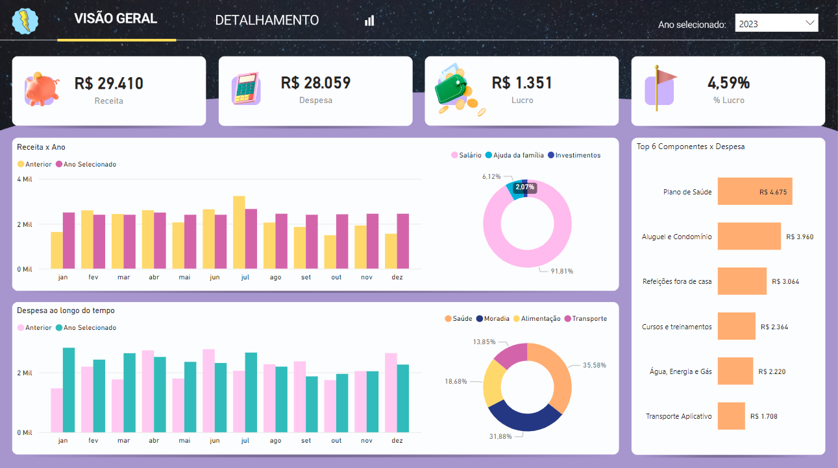Click the calculator Despesa icon
Image resolution: width=838 pixels, height=468 pixels.
(246, 89)
